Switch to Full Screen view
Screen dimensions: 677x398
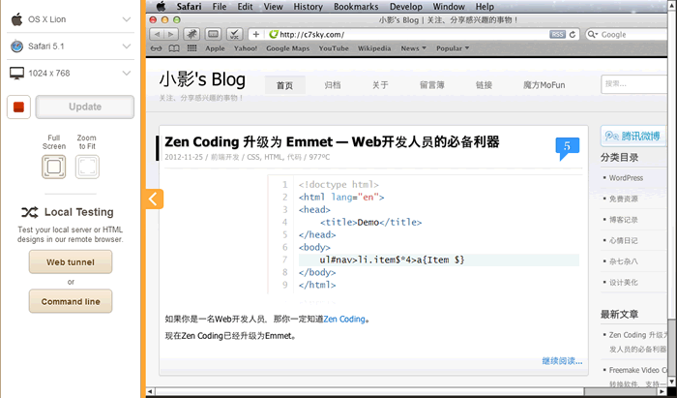click(x=54, y=167)
